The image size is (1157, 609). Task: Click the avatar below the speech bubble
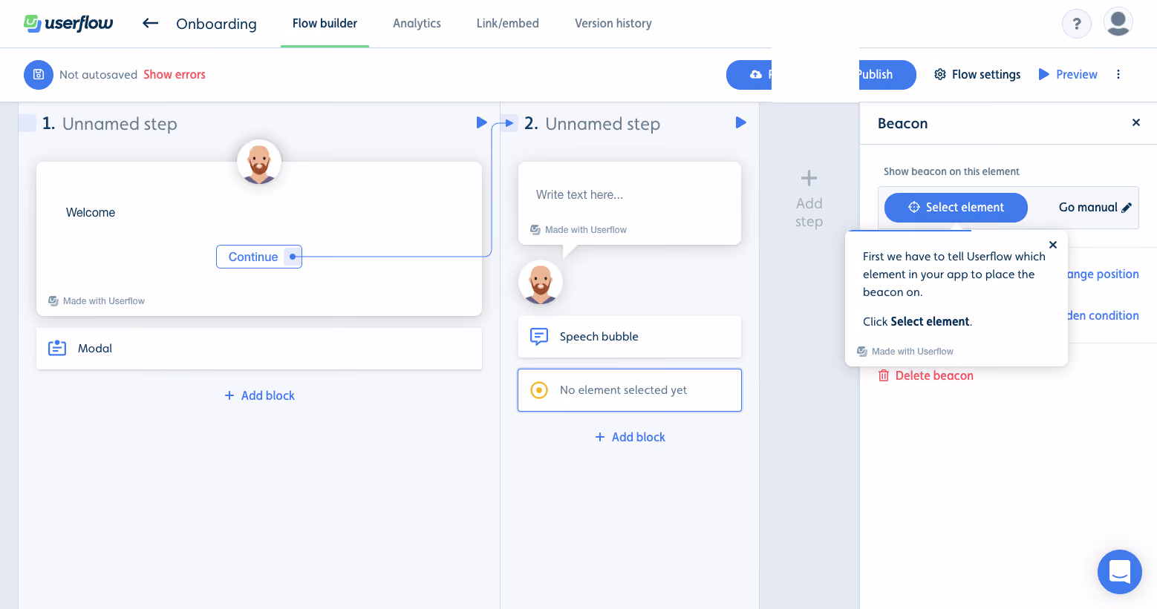541,282
